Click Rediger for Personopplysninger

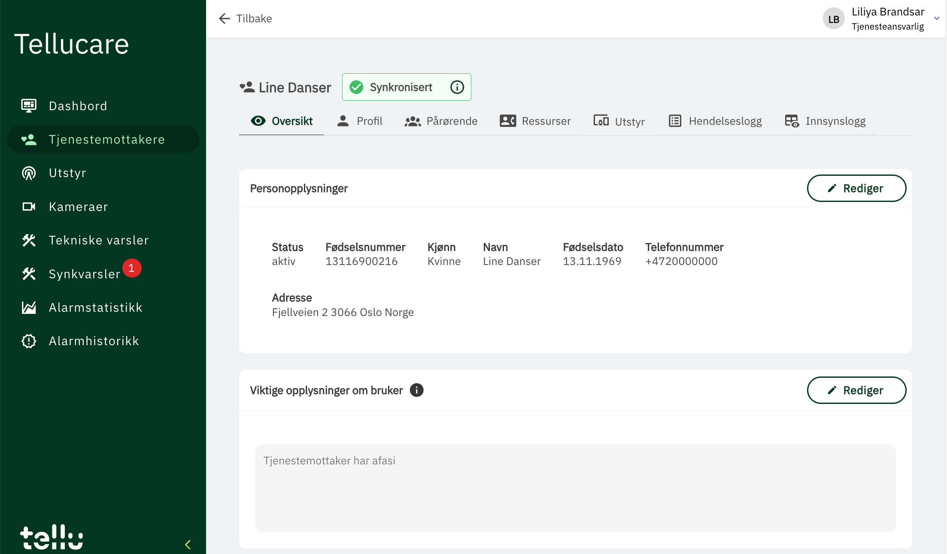pyautogui.click(x=856, y=188)
